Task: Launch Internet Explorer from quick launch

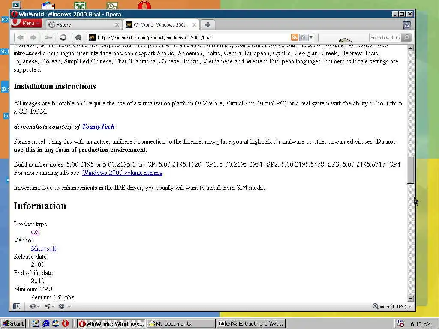Action: [x=46, y=324]
